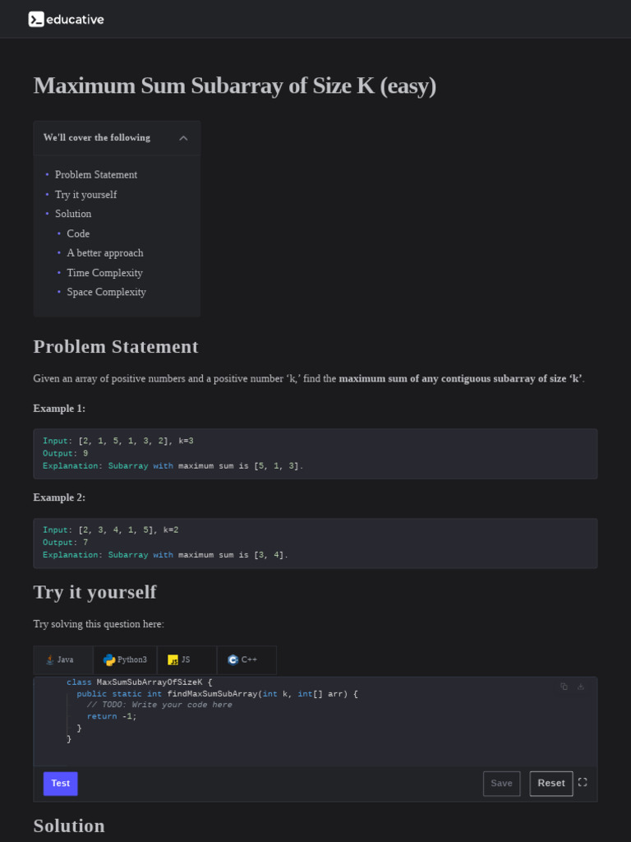The image size is (631, 842).
Task: Click the Reset button
Action: 550,784
